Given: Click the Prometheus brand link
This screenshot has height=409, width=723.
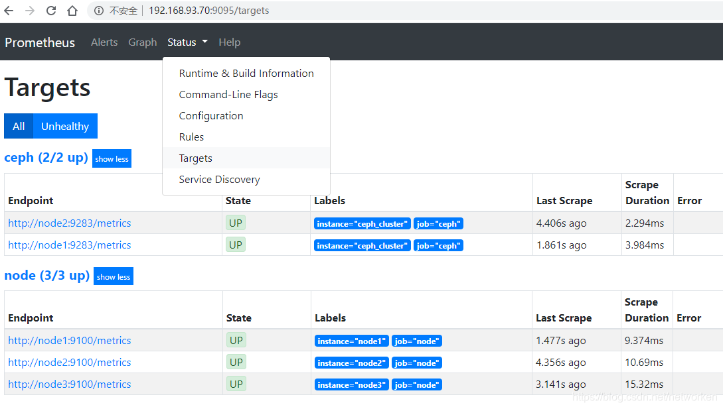Looking at the screenshot, I should (40, 42).
